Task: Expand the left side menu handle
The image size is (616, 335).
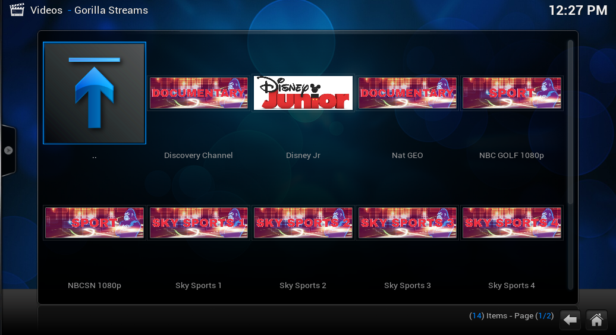Action: [8, 150]
